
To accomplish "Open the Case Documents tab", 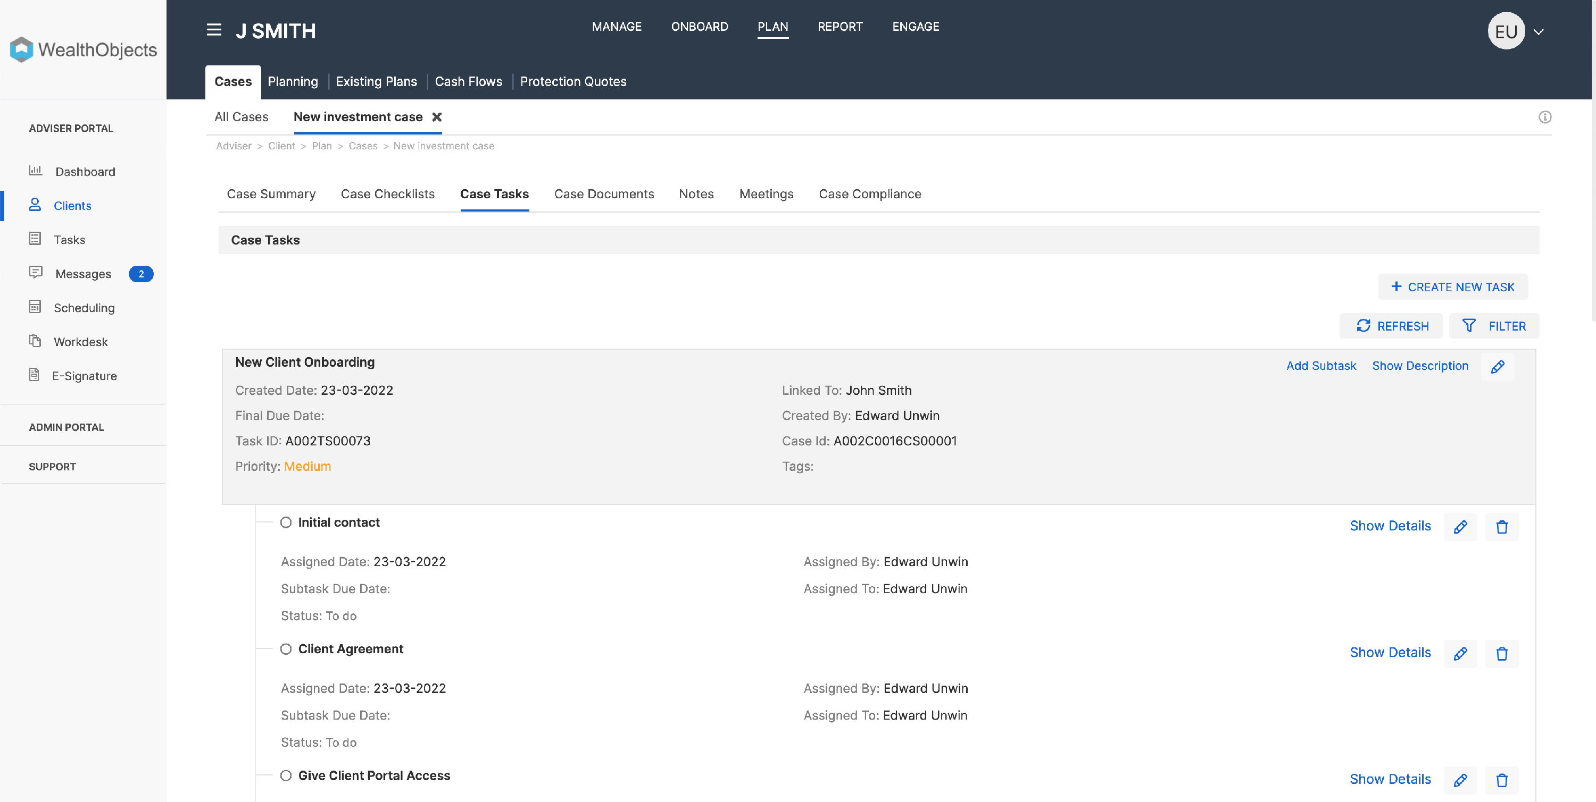I will pyautogui.click(x=603, y=193).
